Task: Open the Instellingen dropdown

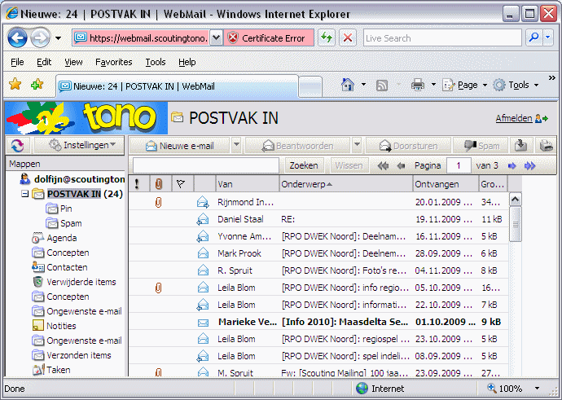Action: pos(83,145)
